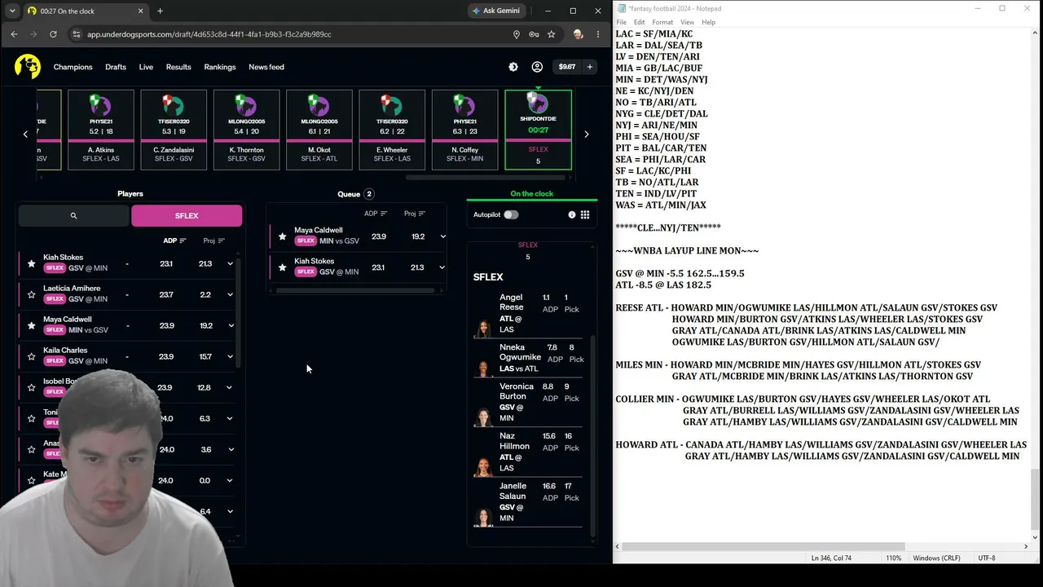
Task: Open the Rankings nav tab
Action: pos(220,67)
